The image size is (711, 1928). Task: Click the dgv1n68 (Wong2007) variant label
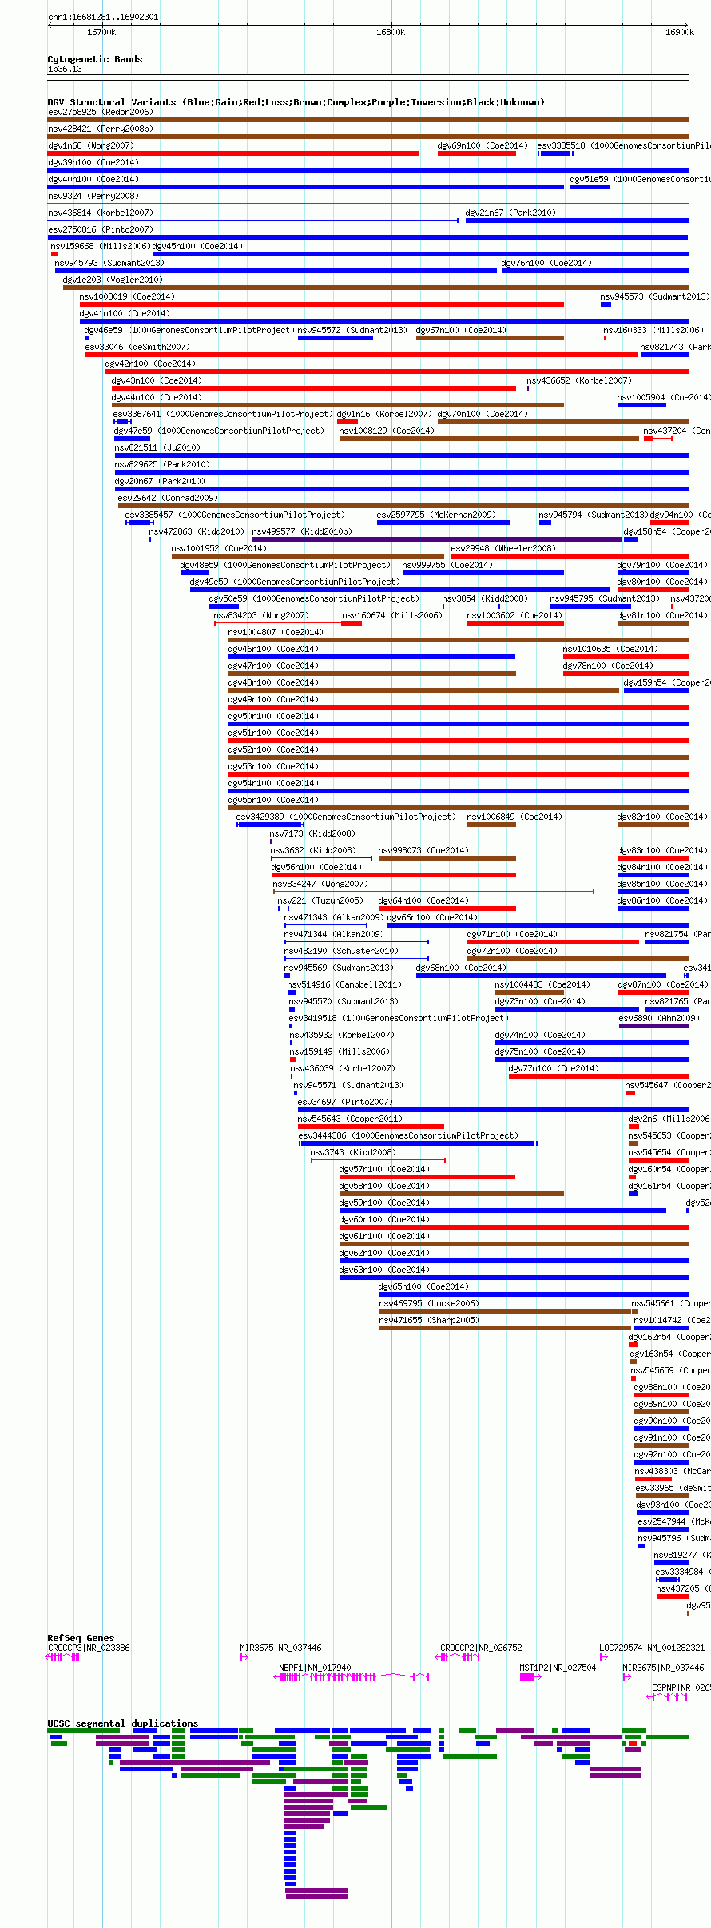click(91, 145)
